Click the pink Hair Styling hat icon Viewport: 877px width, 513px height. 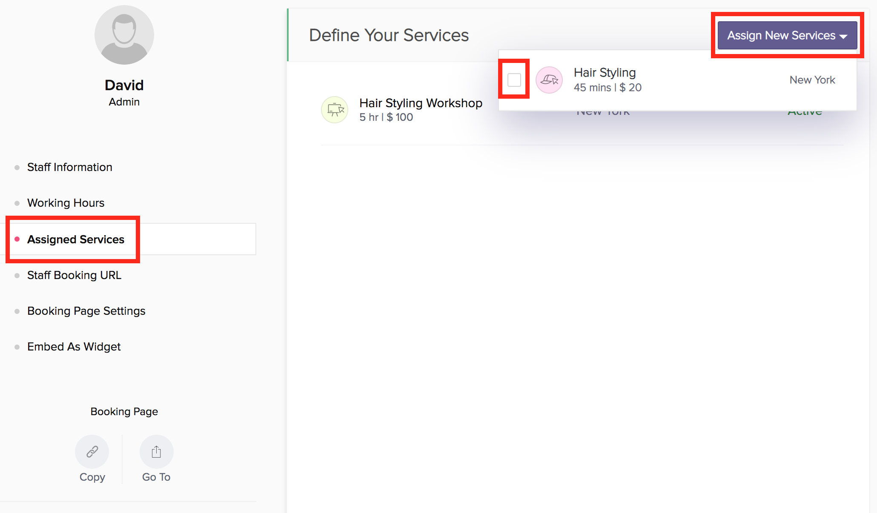tap(549, 80)
